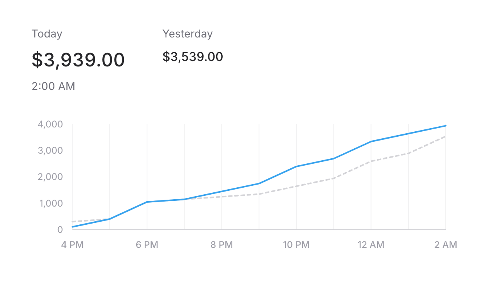Click the 4 PM x-axis label
Image resolution: width=494 pixels, height=285 pixels.
[72, 245]
